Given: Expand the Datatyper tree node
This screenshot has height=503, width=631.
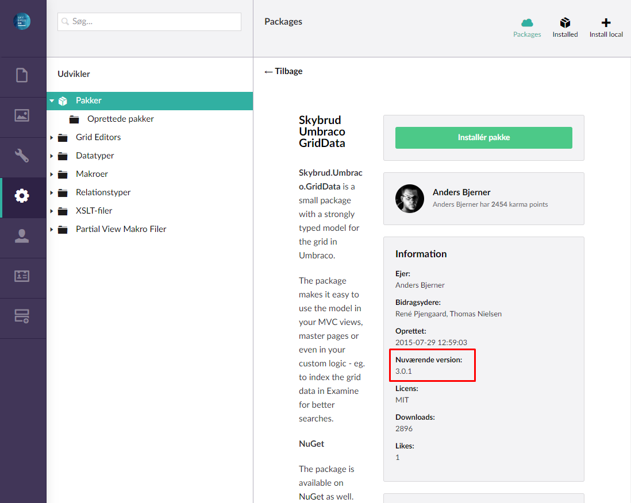Looking at the screenshot, I should (x=52, y=156).
